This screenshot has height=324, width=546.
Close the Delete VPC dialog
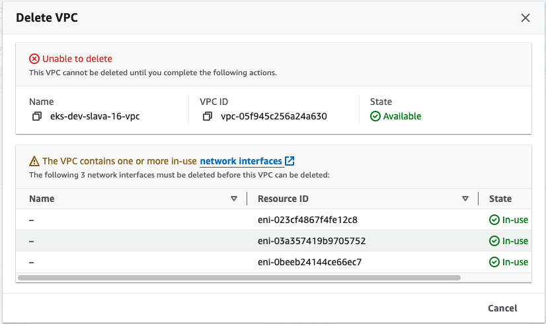526,18
